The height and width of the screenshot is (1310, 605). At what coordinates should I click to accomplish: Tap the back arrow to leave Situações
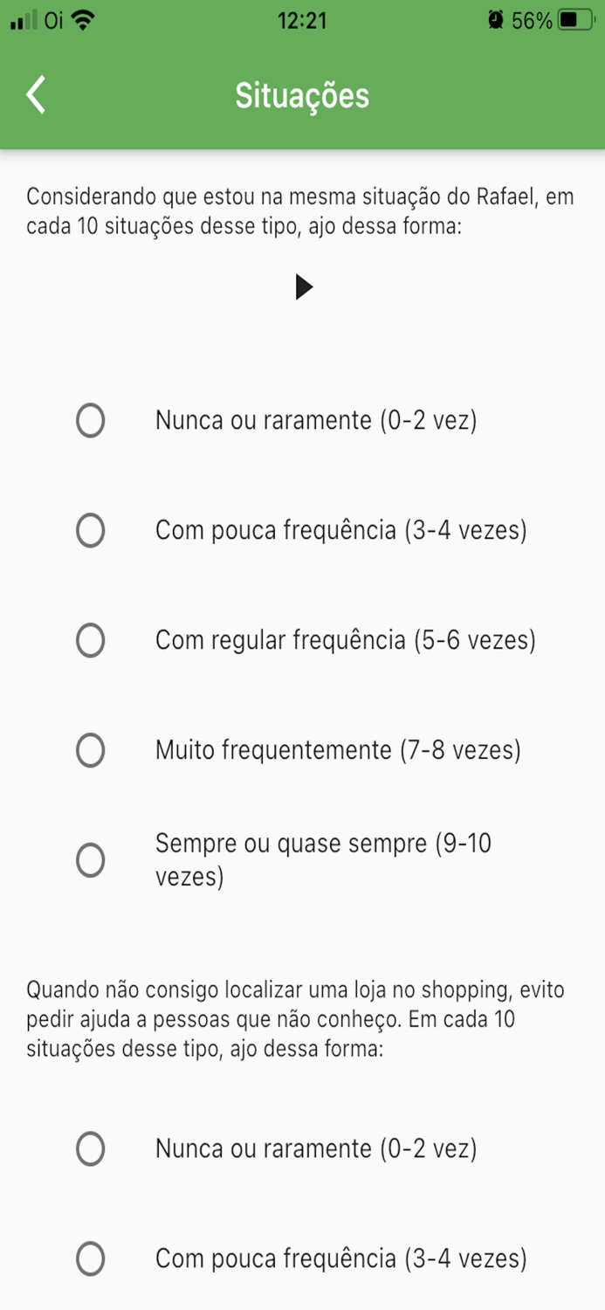[x=37, y=94]
